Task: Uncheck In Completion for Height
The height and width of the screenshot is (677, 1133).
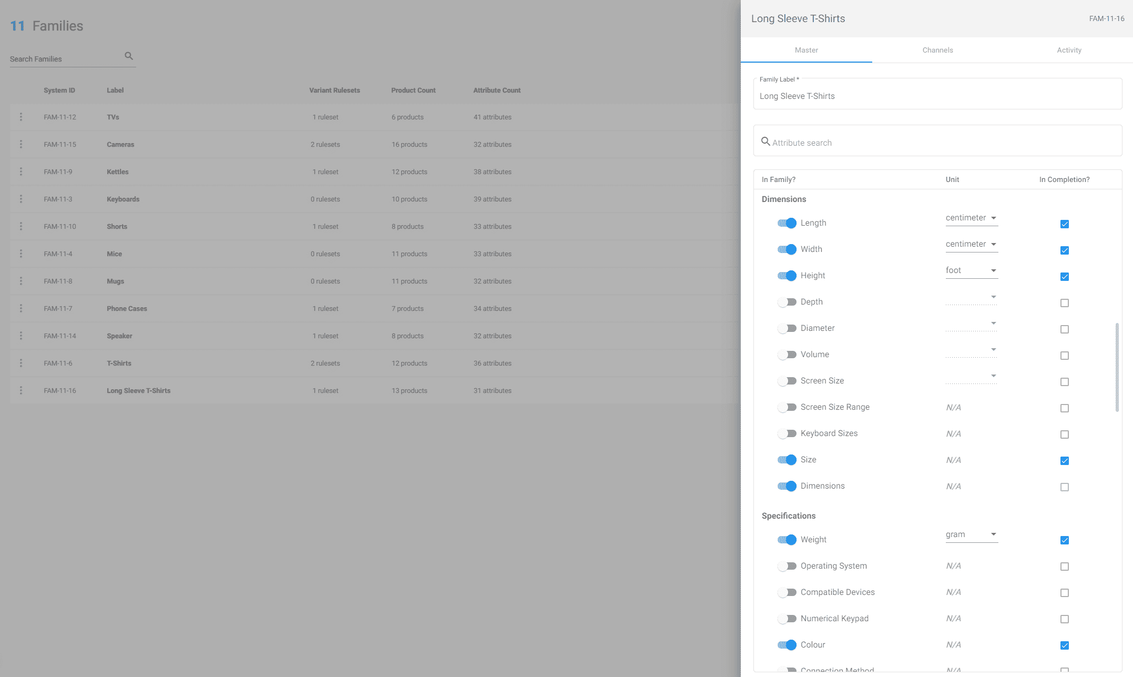Action: click(1065, 277)
